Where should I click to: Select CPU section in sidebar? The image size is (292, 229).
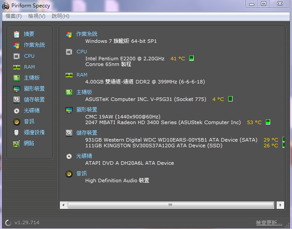click(x=29, y=56)
